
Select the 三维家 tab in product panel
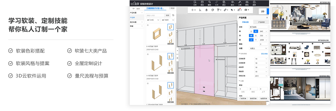[172, 8]
